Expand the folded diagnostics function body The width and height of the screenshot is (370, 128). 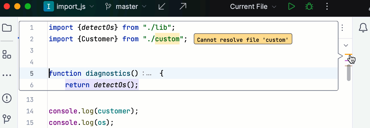click(147, 74)
